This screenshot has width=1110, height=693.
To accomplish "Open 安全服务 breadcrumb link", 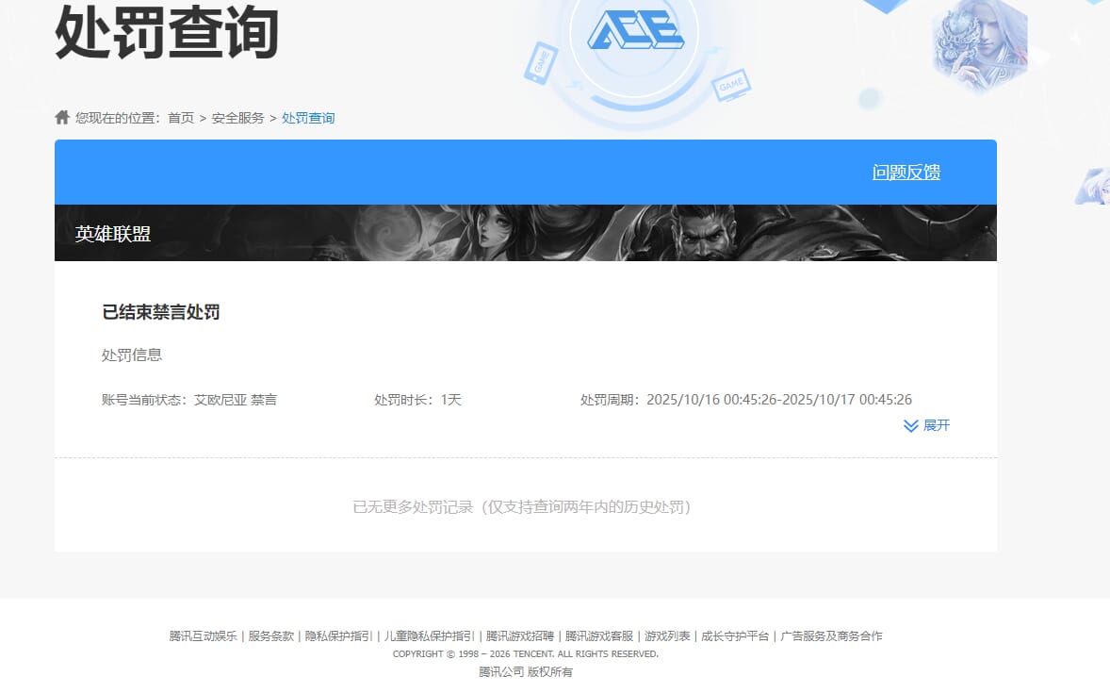I will click(x=237, y=118).
